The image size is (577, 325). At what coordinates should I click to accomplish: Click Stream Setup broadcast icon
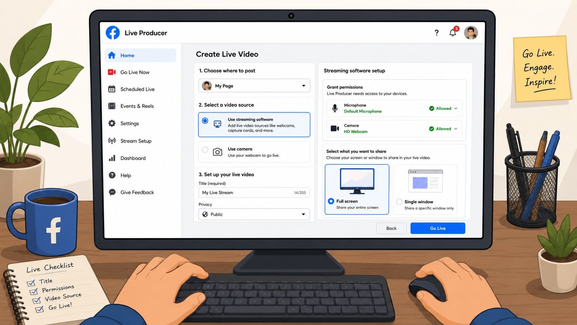click(112, 141)
